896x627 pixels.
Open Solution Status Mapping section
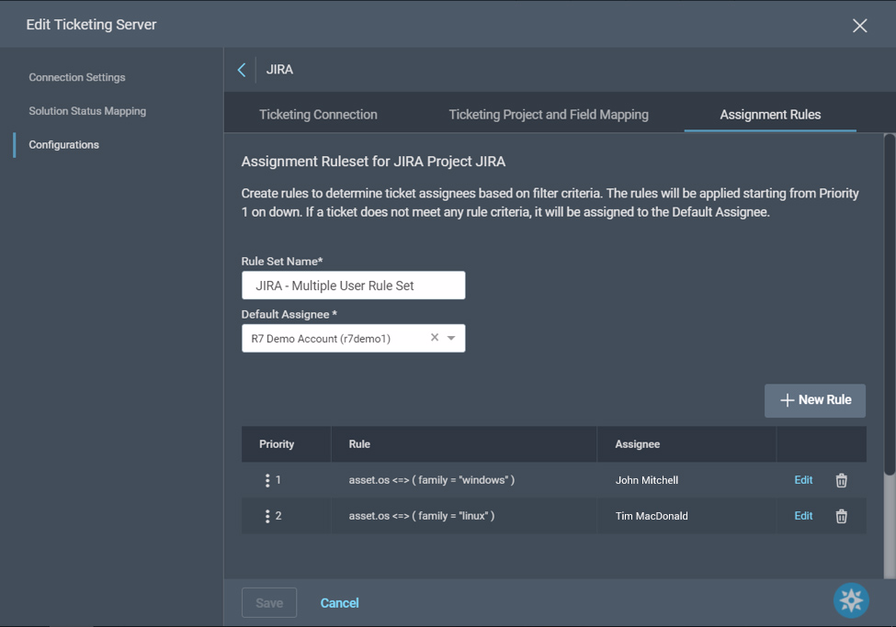(x=87, y=111)
